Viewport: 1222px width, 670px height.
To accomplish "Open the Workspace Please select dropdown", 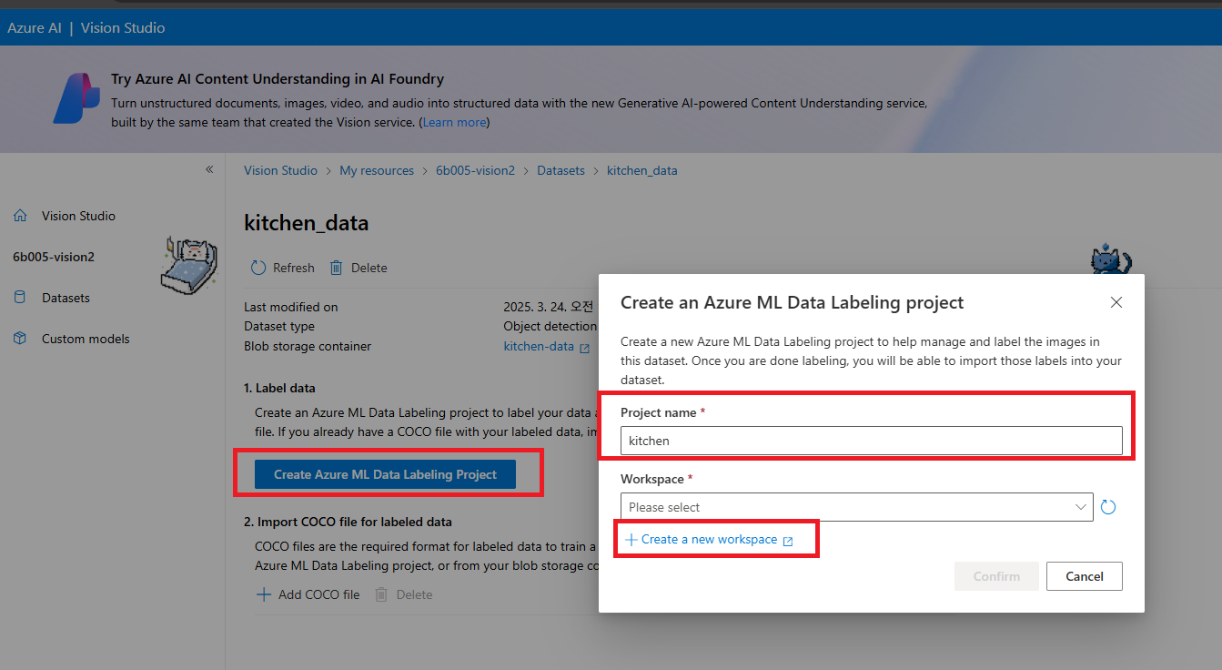I will click(856, 507).
